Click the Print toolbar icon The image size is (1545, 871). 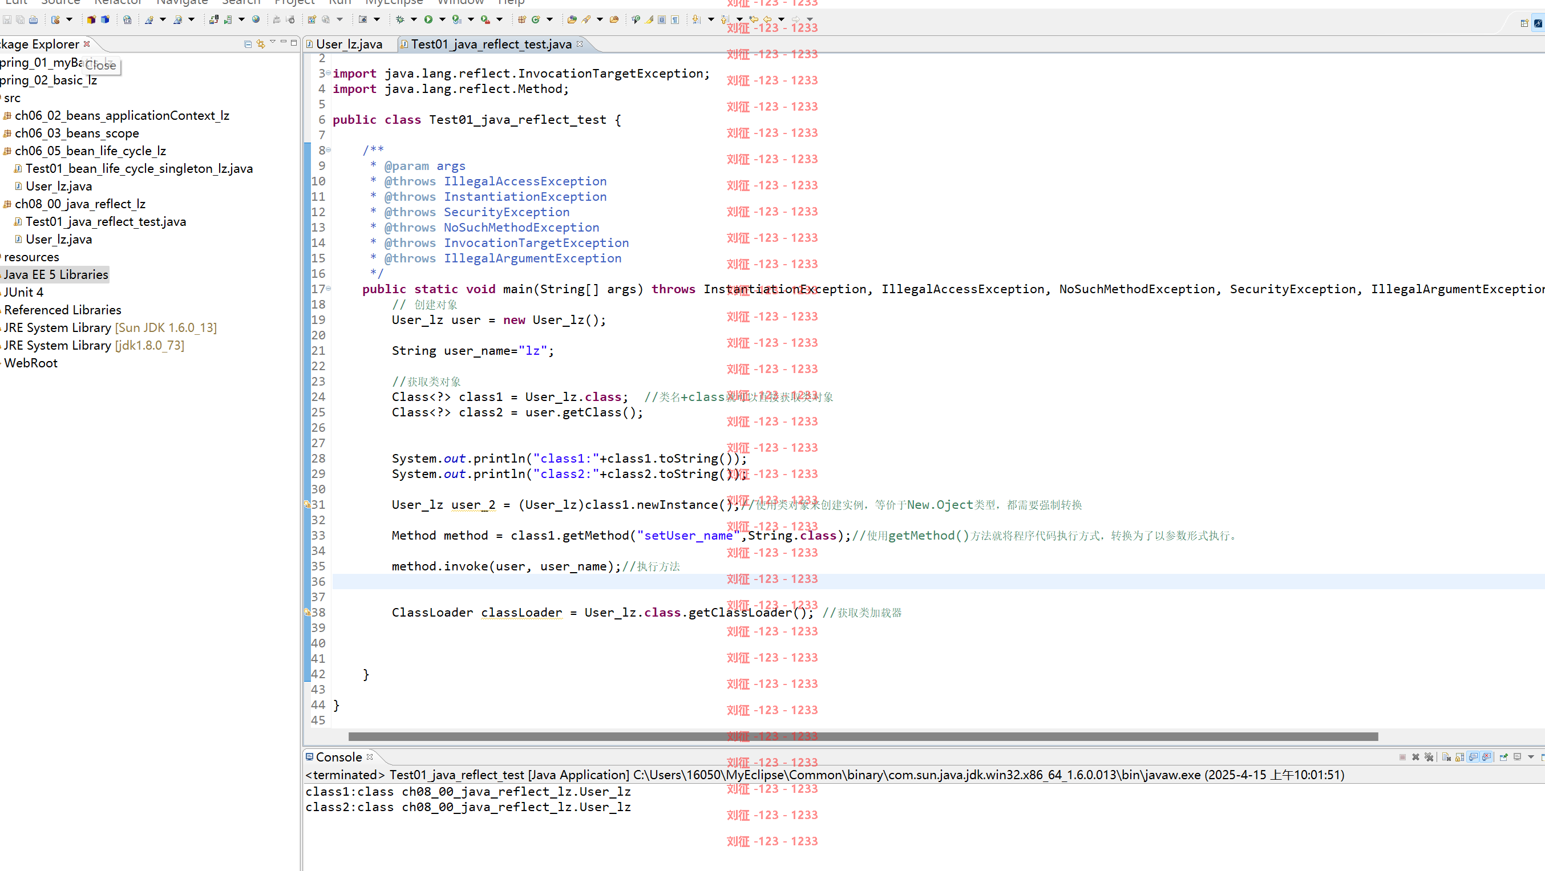click(33, 20)
